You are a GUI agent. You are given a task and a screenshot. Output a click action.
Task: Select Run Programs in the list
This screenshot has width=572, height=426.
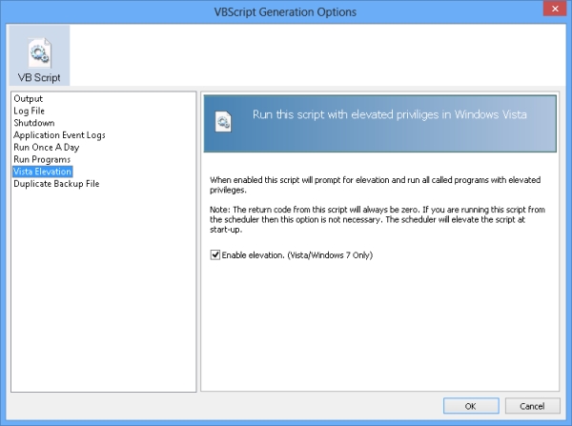point(42,159)
